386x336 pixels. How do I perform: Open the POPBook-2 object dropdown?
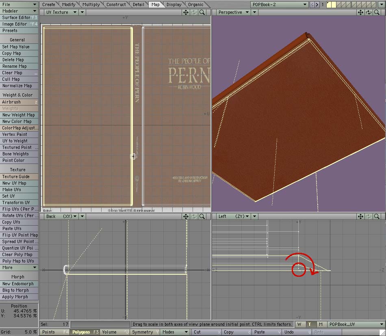[280, 4]
